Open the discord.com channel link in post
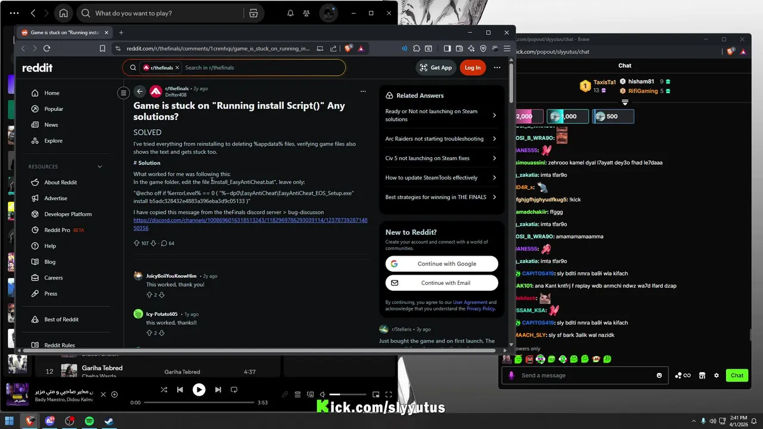 [x=250, y=224]
